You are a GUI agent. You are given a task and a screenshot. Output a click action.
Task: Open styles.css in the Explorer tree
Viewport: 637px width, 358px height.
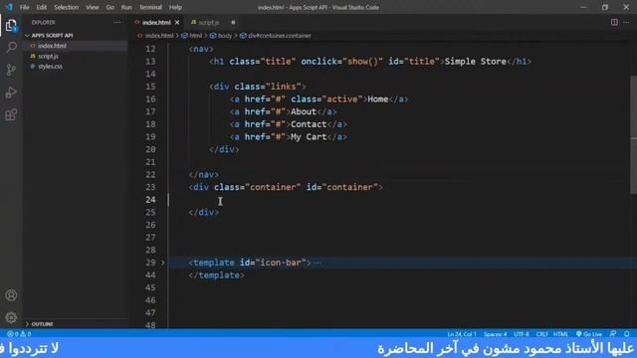click(50, 67)
